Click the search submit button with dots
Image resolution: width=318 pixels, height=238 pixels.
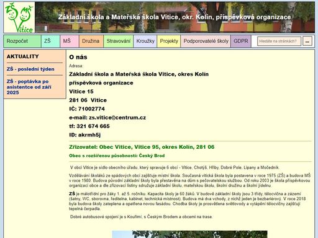[307, 42]
